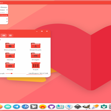Launch GitHub Desktop from the dock

[x=51, y=107]
